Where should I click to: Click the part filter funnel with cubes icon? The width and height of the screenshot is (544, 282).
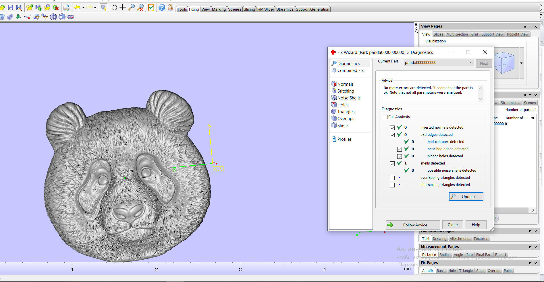coord(45,17)
